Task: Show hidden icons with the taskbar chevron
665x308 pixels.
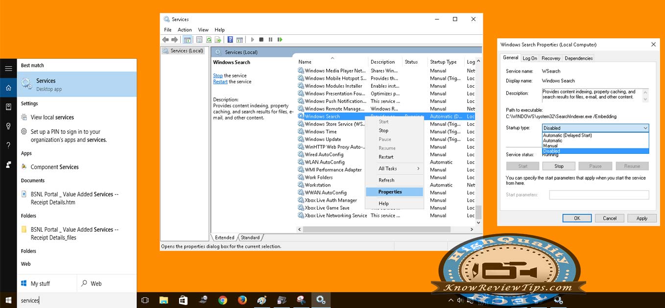Action: pos(451,300)
